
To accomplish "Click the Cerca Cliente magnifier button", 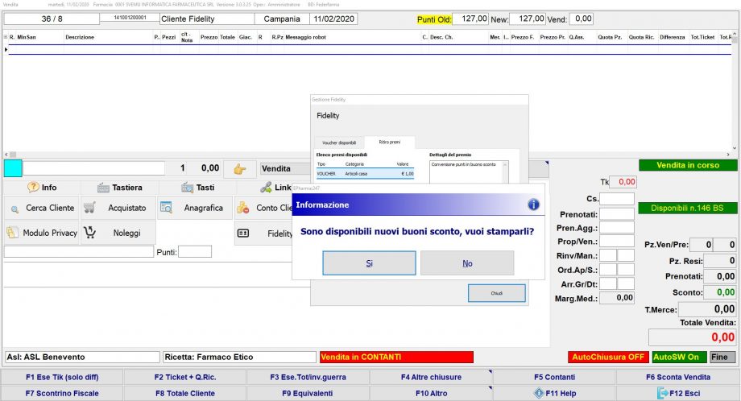I will [x=42, y=208].
